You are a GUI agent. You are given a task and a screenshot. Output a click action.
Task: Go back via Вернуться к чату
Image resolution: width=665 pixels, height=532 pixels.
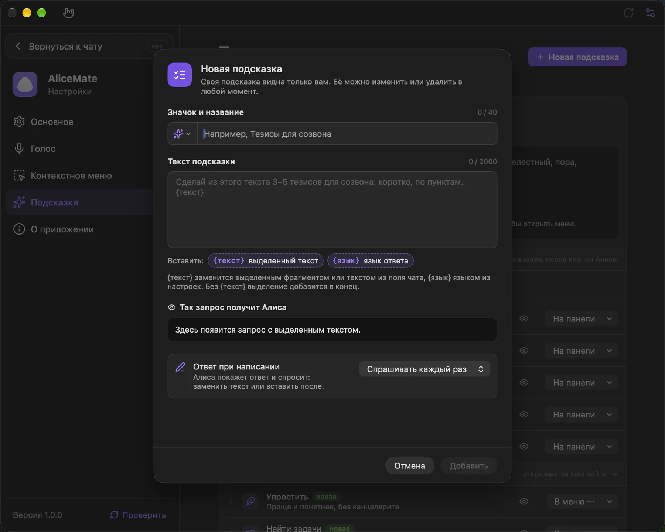click(x=89, y=46)
